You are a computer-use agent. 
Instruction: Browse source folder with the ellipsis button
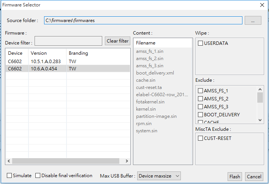(x=253, y=21)
